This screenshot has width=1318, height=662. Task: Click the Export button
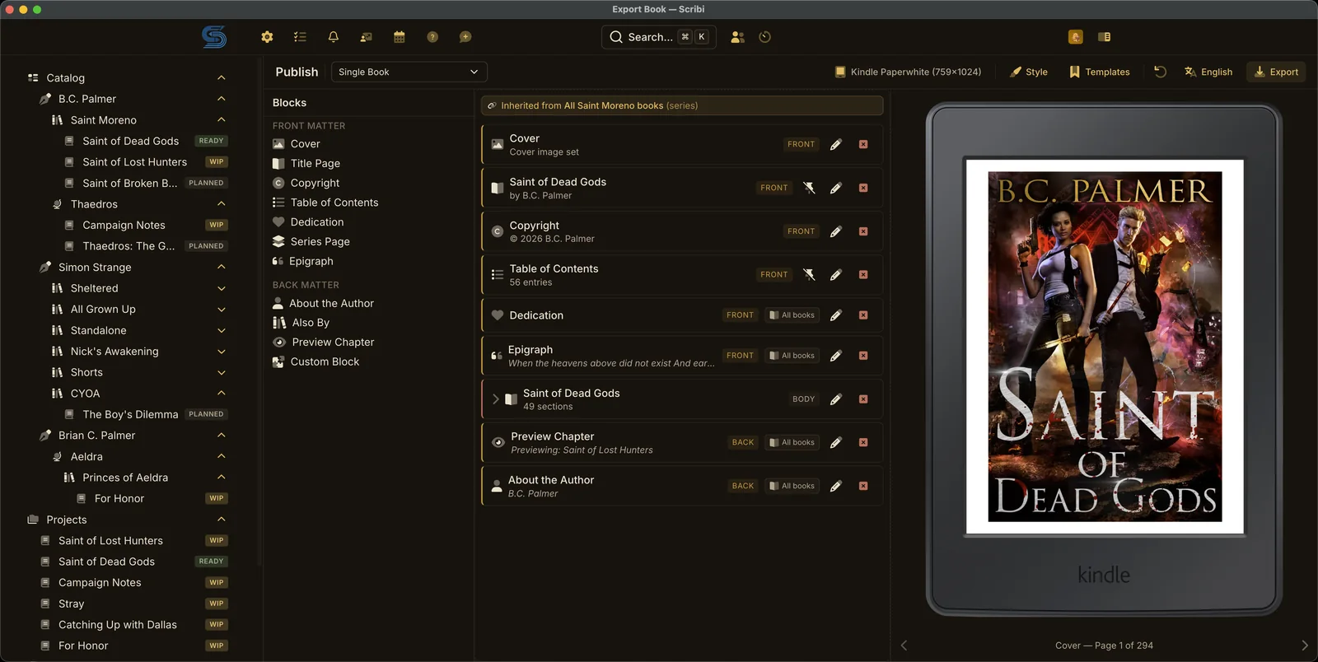(1276, 72)
